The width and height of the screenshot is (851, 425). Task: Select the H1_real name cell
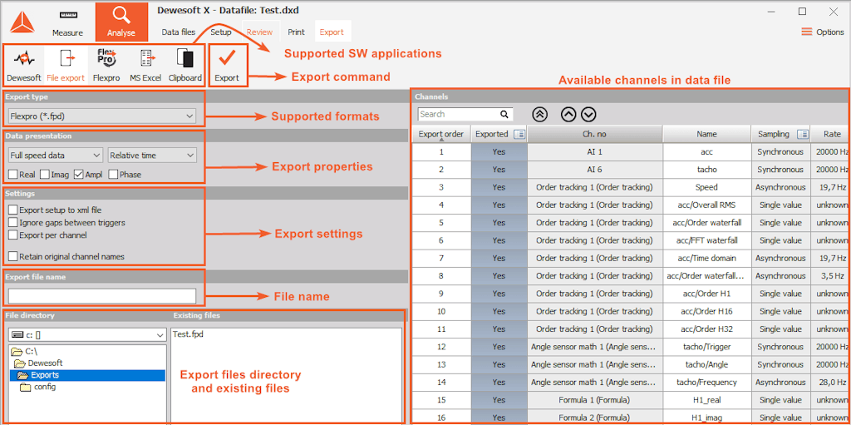point(706,400)
